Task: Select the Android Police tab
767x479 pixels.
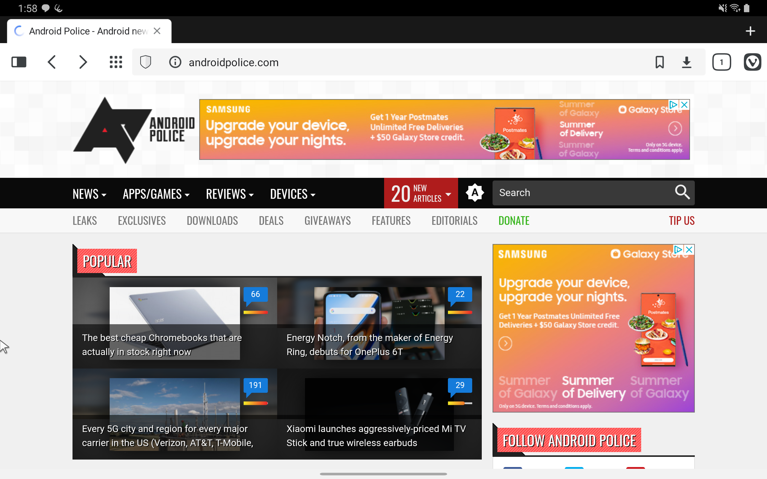Action: pos(89,31)
